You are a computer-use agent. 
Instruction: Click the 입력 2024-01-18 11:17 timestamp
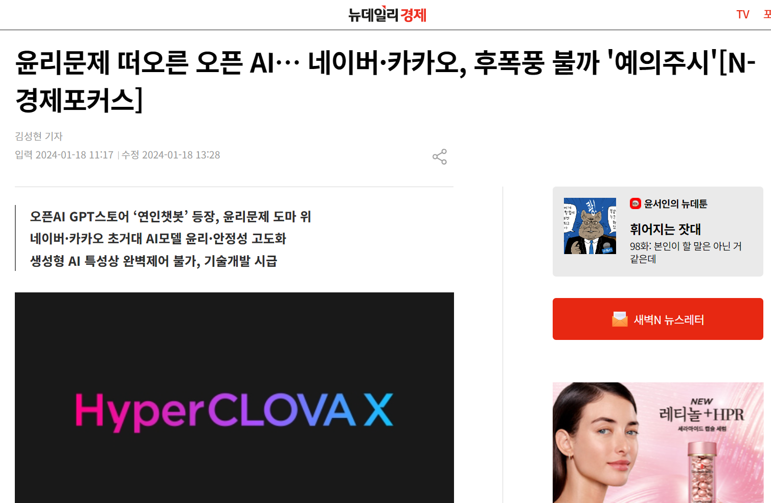click(x=64, y=155)
